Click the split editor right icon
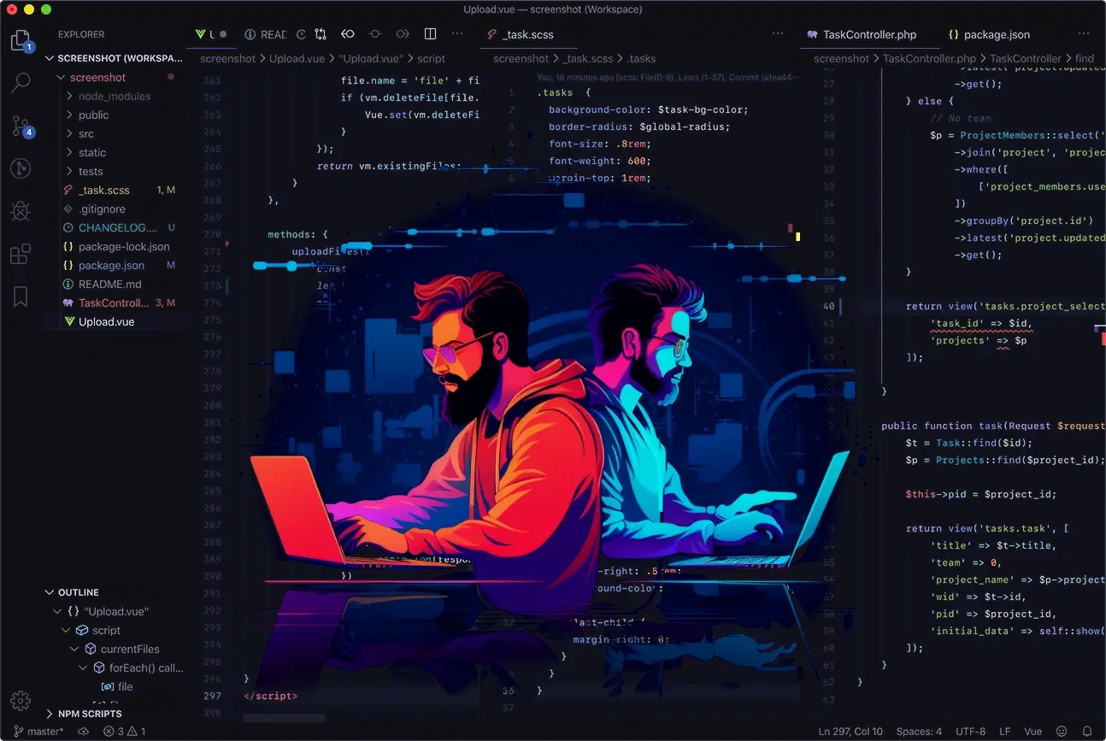1106x741 pixels. [x=431, y=34]
